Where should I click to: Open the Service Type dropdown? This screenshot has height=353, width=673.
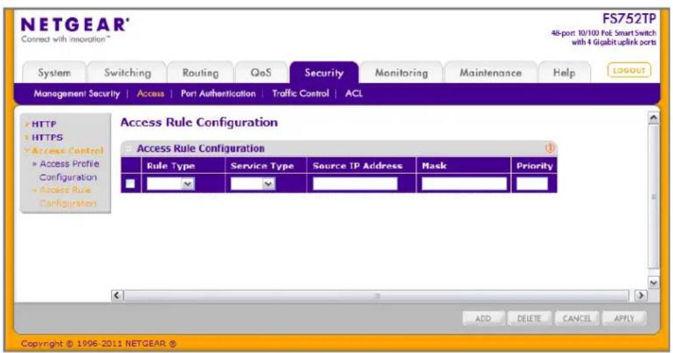(x=252, y=184)
